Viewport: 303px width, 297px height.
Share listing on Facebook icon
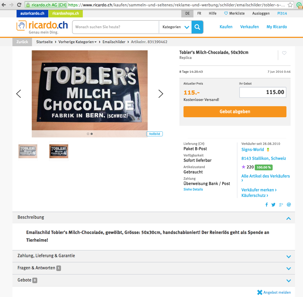(x=267, y=205)
